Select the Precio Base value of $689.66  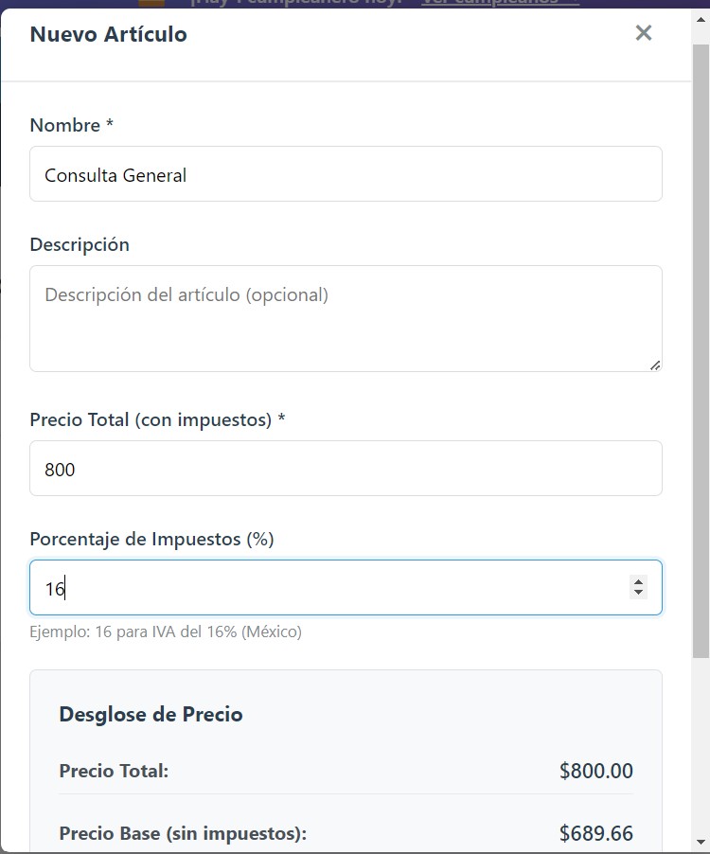pyautogui.click(x=595, y=833)
